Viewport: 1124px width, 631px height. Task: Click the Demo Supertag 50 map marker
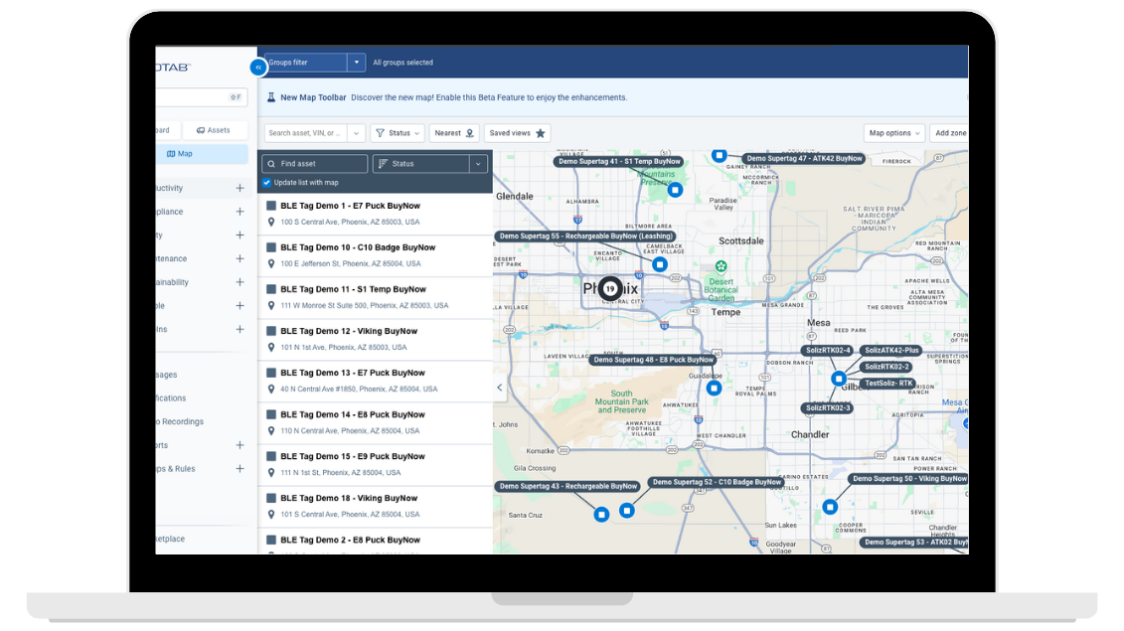[x=830, y=507]
